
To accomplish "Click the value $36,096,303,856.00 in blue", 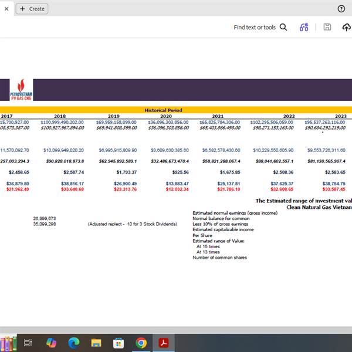I will [x=168, y=122].
